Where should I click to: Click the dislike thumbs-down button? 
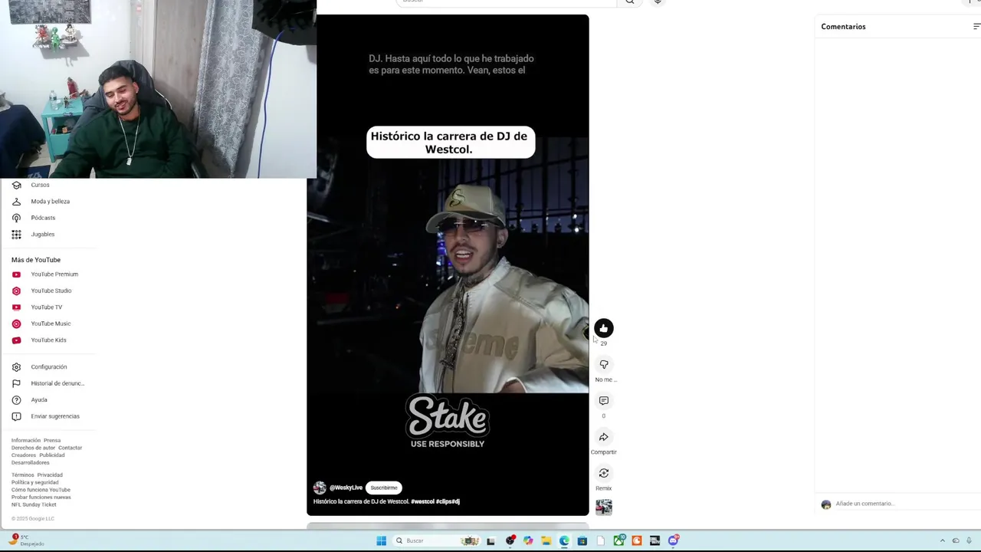tap(604, 364)
